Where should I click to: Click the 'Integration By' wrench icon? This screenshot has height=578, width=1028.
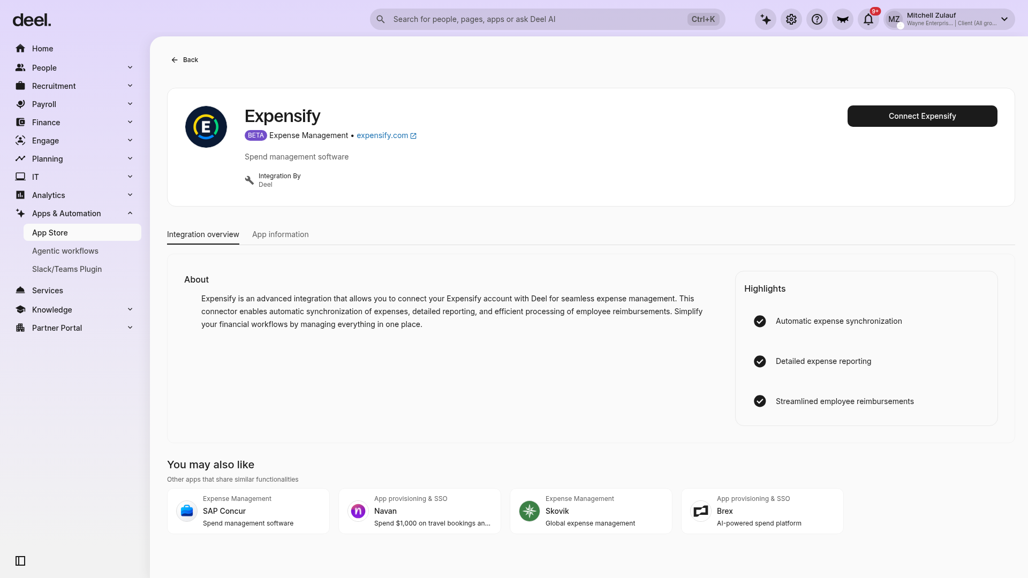tap(249, 180)
